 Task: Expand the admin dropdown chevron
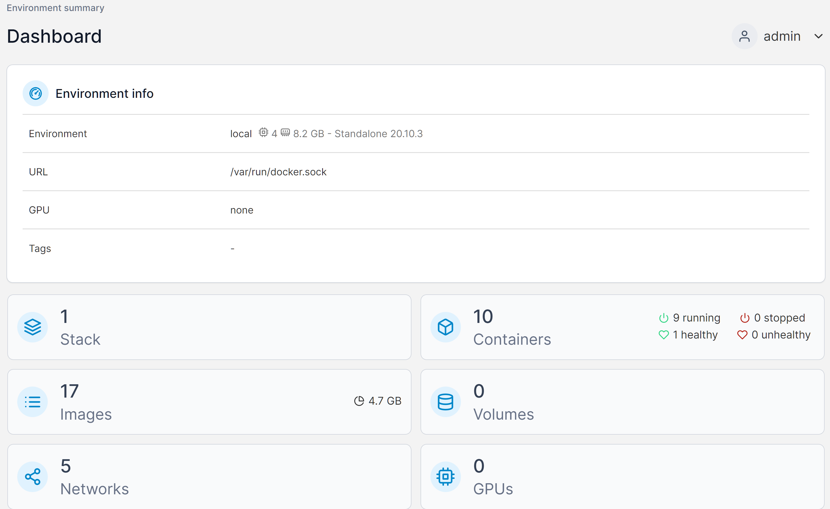point(818,36)
